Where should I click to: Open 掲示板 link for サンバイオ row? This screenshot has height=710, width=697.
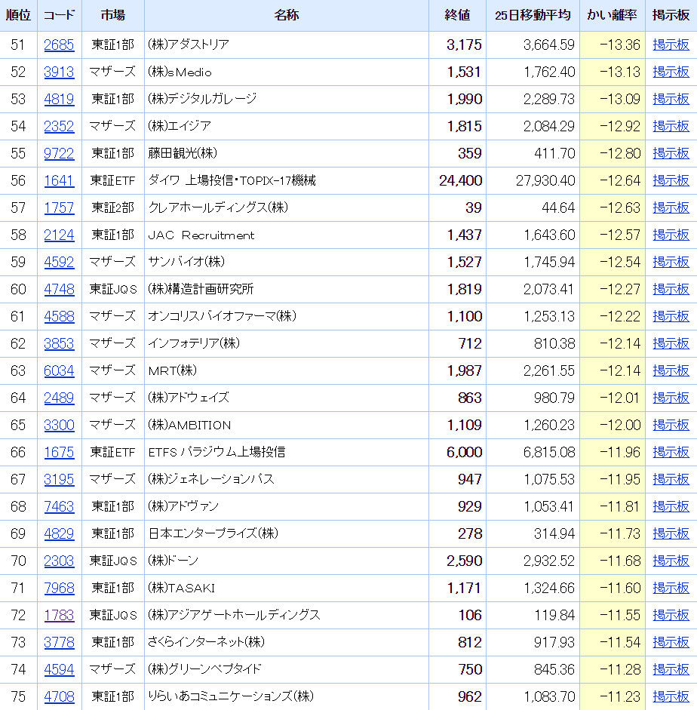(x=671, y=262)
